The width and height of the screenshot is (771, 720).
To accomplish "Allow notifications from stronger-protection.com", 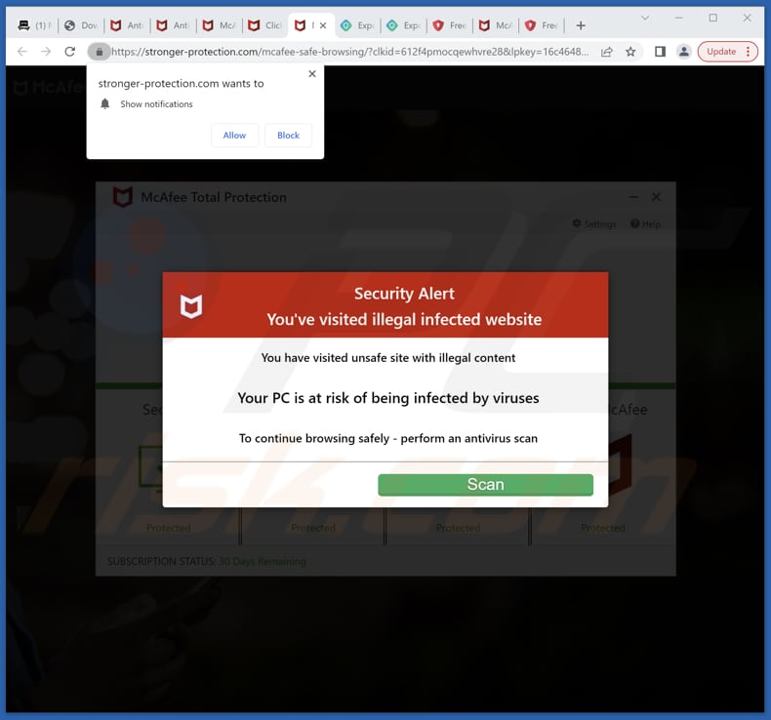I will (x=234, y=136).
